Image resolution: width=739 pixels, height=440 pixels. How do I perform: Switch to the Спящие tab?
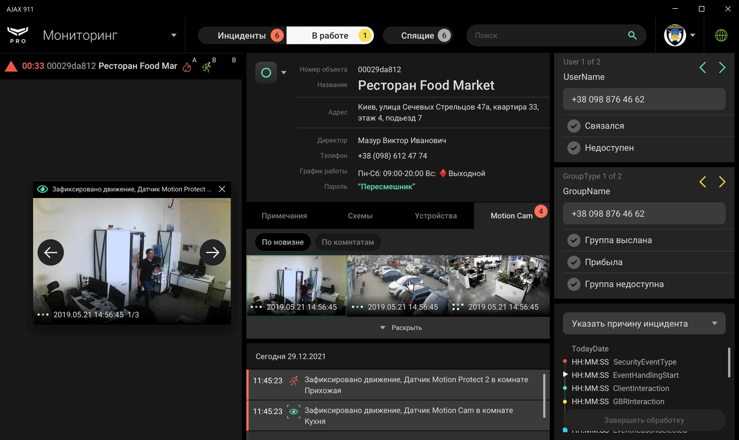418,36
